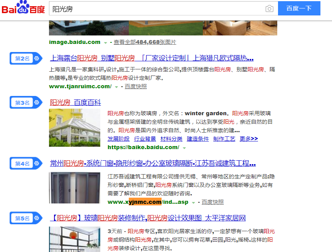
Task: Expand the dropdown arrow beside baike.baidu.com
Action: 184,148
